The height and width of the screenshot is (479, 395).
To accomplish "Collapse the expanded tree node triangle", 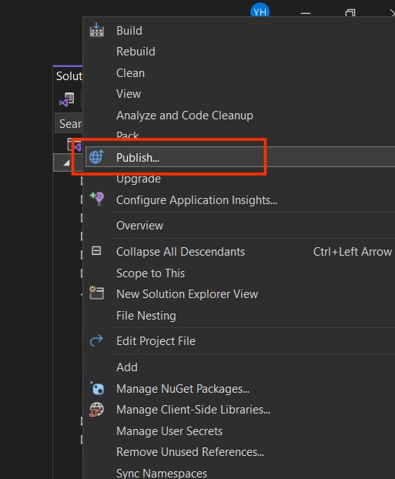I will (66, 163).
